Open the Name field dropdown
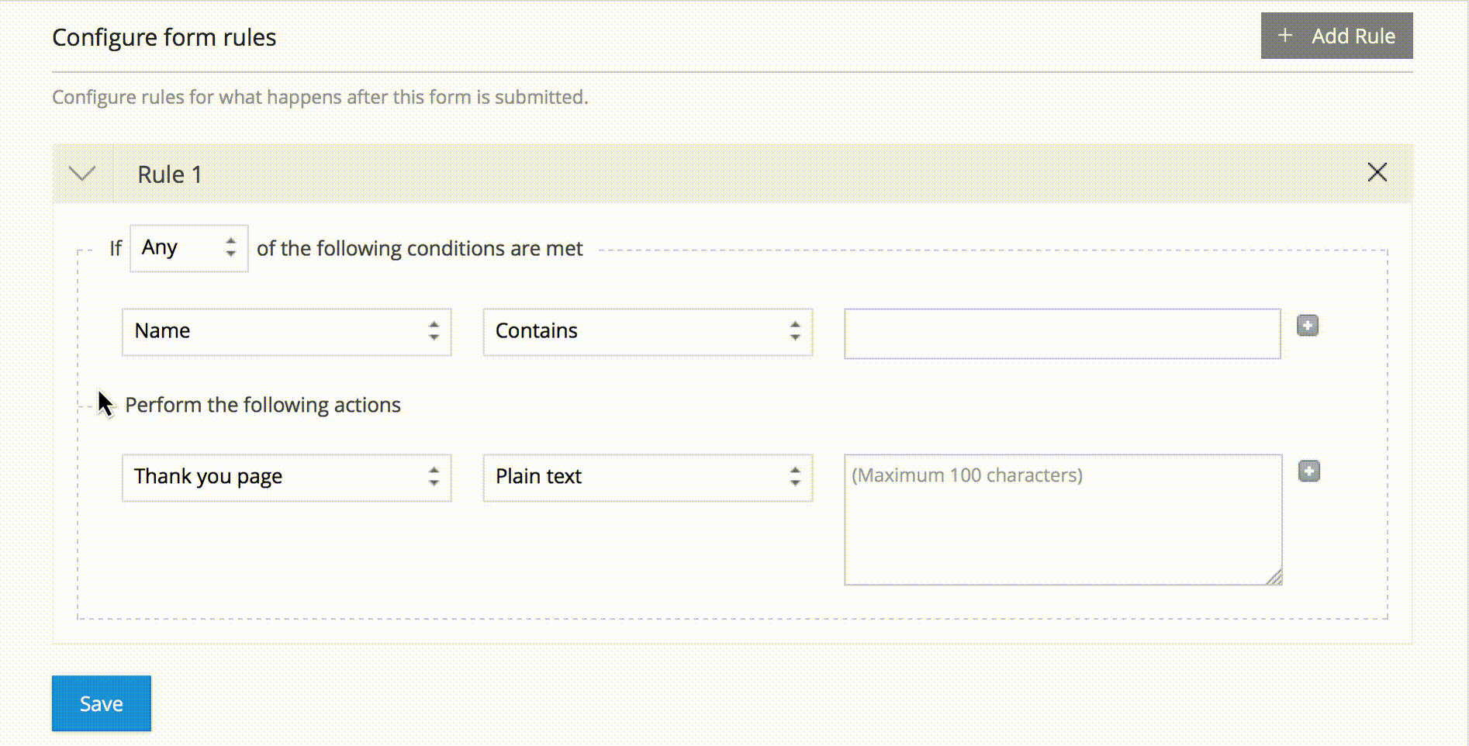Screen dimensions: 1469x746 (286, 332)
